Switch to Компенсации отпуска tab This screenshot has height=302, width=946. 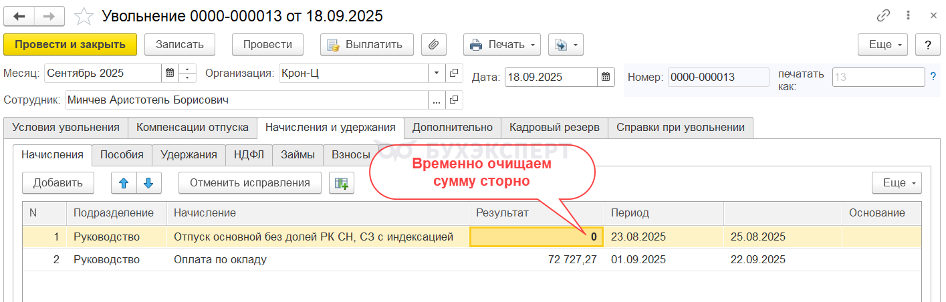point(193,127)
